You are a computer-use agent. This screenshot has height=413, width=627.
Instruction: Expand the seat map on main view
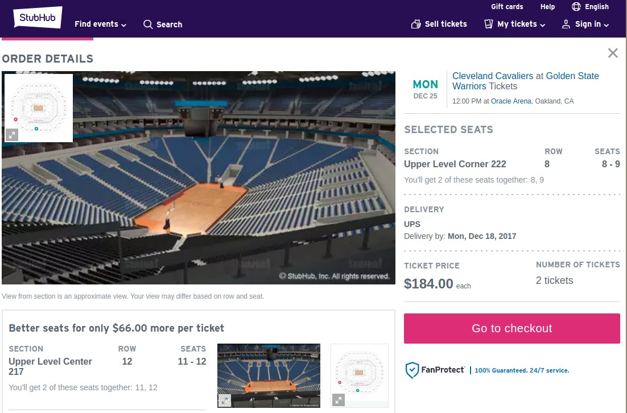point(12,135)
